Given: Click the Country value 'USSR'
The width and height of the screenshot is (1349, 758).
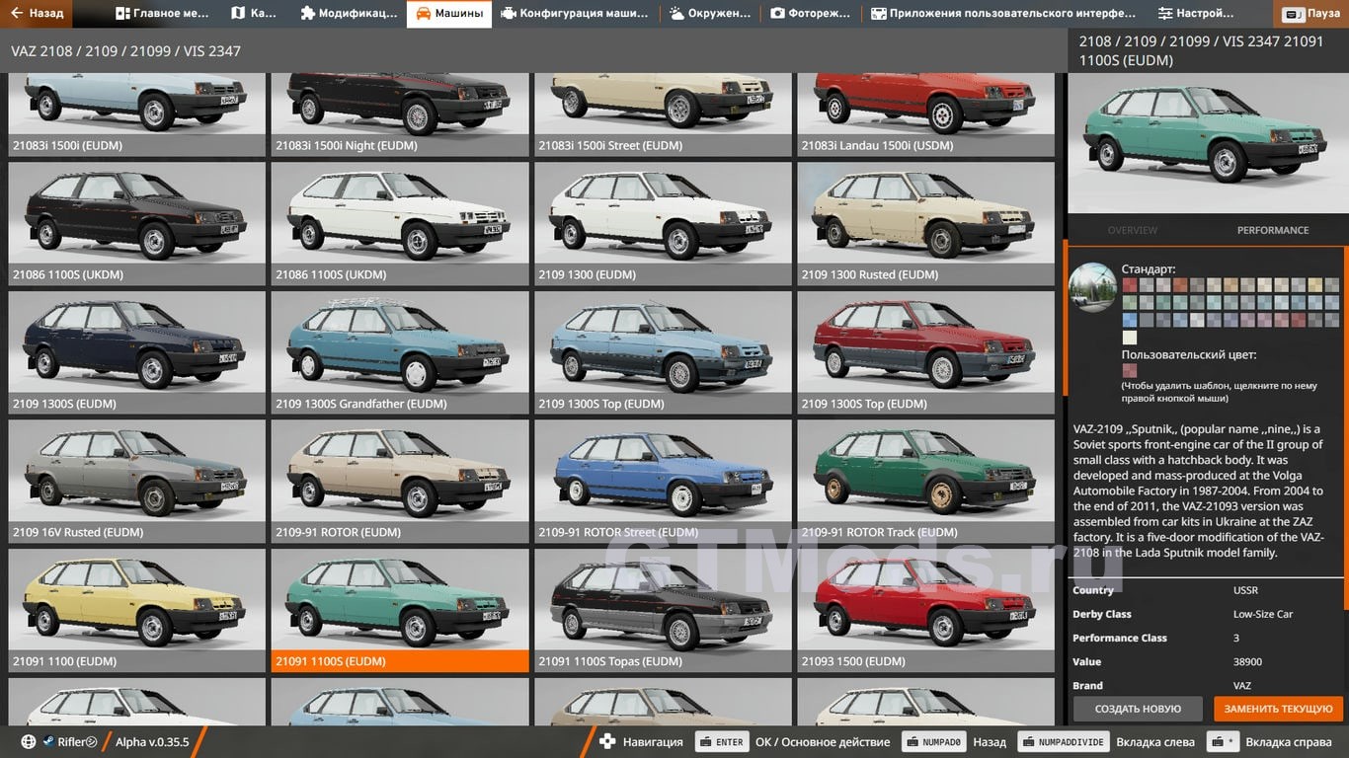Looking at the screenshot, I should coord(1245,590).
